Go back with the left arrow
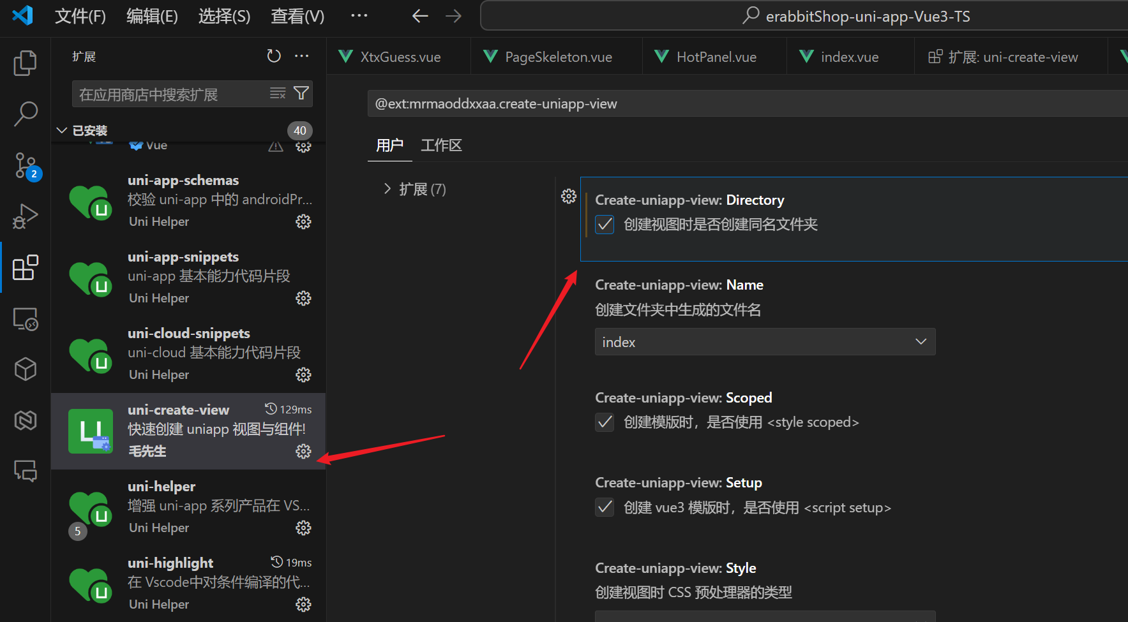Screen dimensions: 1128x622 [x=420, y=16]
